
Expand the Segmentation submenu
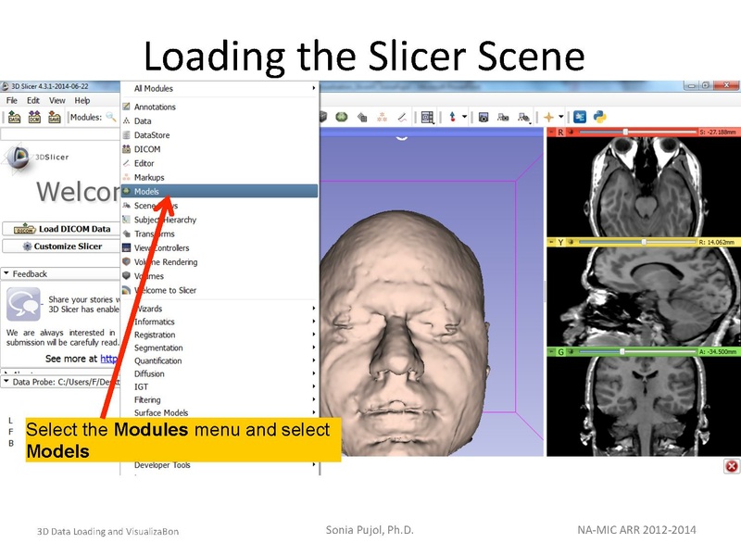(220, 347)
